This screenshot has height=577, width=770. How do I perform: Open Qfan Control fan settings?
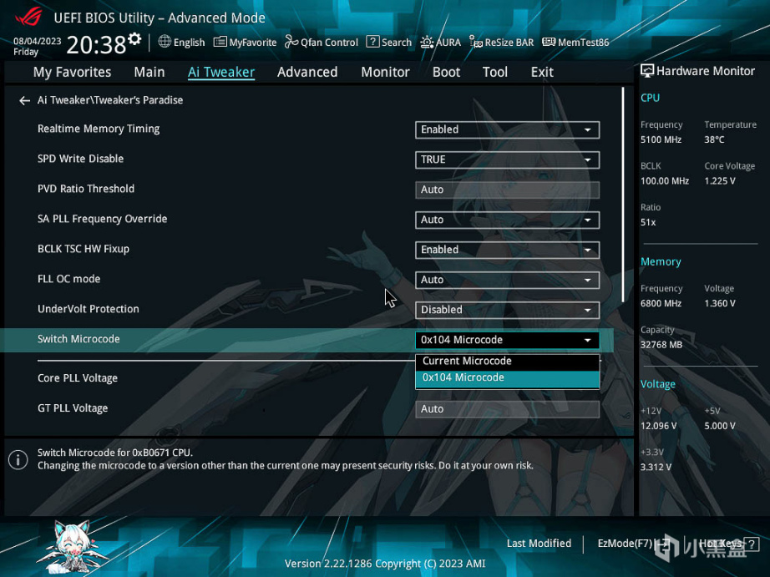coord(322,43)
